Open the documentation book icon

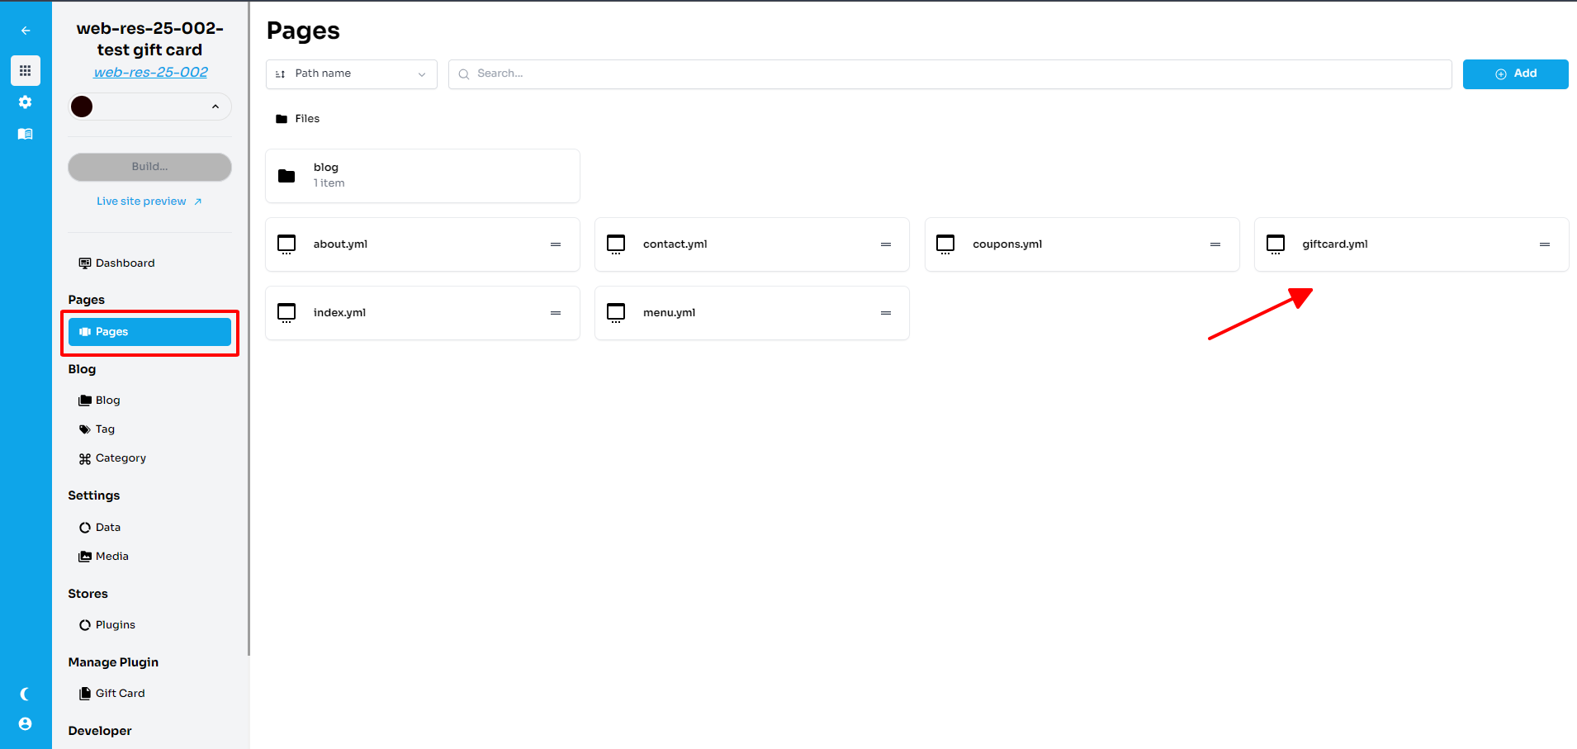coord(26,134)
